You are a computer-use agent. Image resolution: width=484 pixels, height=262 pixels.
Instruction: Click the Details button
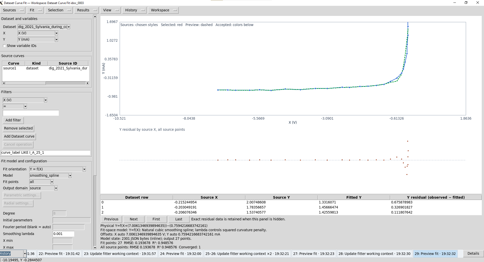[473, 253]
